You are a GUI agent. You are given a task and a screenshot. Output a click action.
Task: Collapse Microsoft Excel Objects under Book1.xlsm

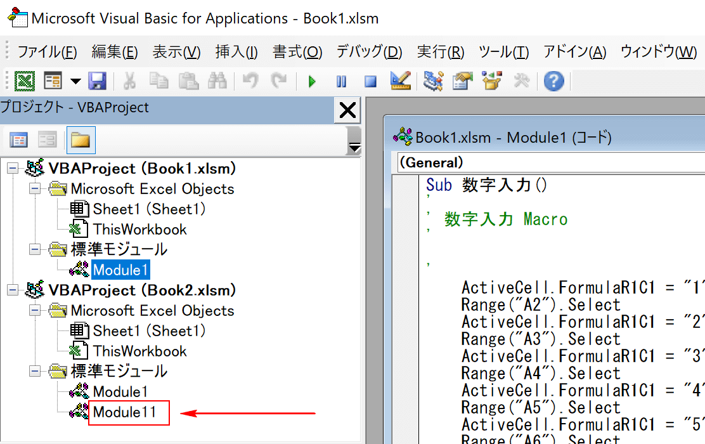point(35,188)
